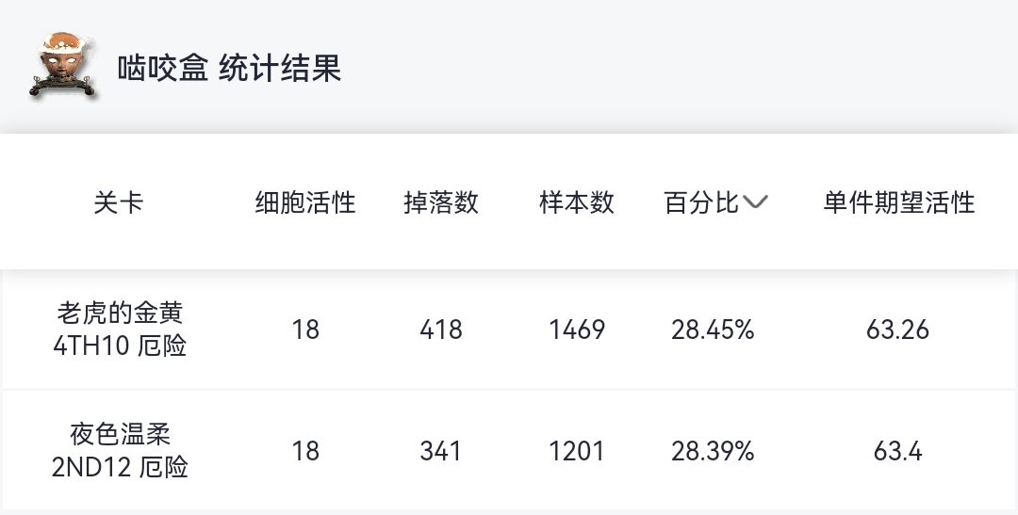Click the 啮咬盒 item icon
This screenshot has height=515, width=1018.
63,67
